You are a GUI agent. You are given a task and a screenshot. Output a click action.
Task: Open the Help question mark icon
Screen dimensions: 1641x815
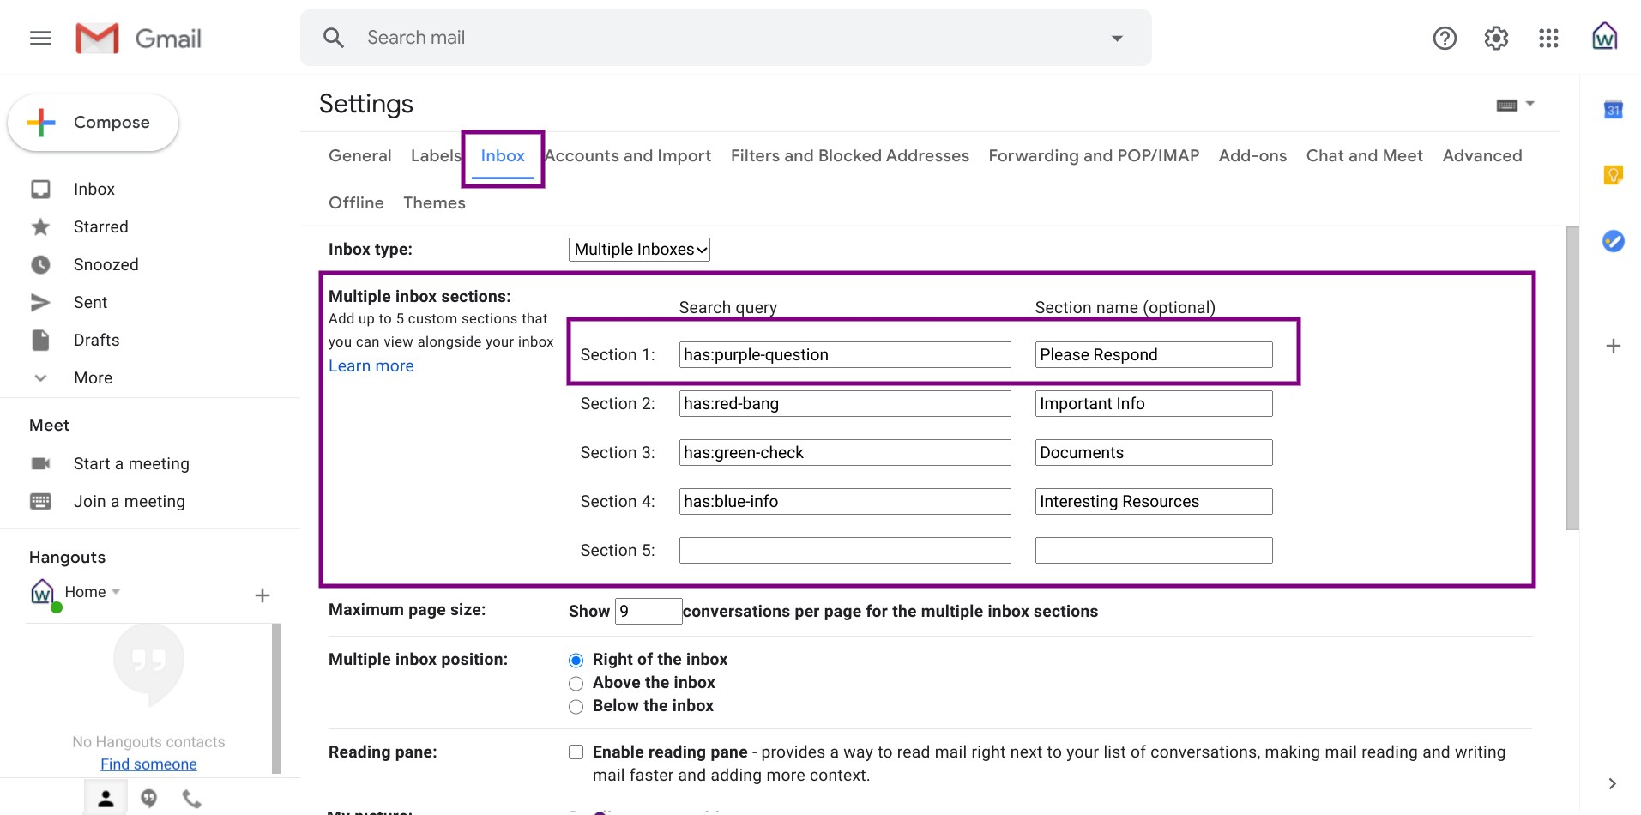pos(1445,38)
